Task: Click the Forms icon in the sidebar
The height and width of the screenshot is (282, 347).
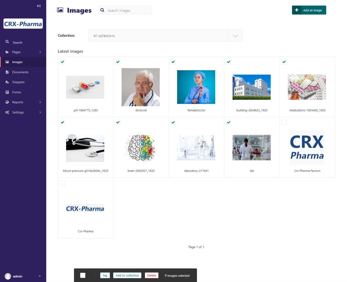Action: point(7,92)
